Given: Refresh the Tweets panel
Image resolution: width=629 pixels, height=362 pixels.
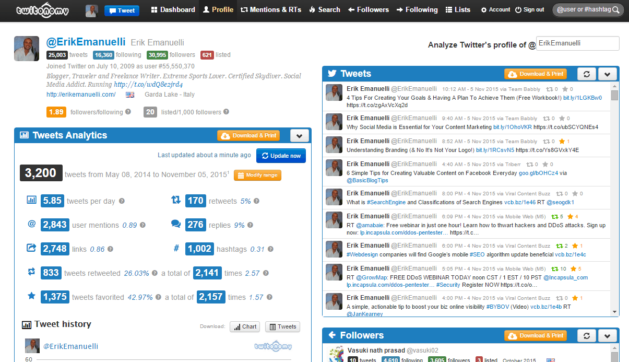Looking at the screenshot, I should click(586, 74).
